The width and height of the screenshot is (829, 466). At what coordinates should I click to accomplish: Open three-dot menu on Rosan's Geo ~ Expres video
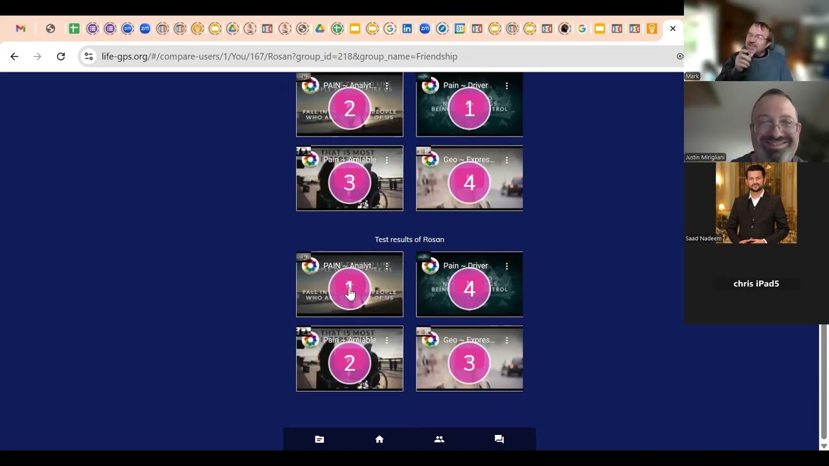pyautogui.click(x=506, y=340)
